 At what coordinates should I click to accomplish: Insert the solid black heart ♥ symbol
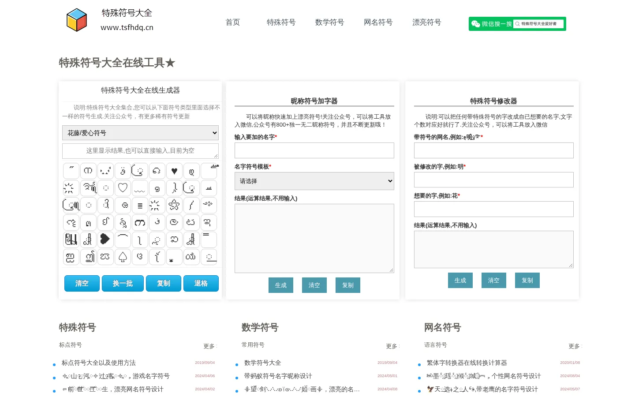174,171
